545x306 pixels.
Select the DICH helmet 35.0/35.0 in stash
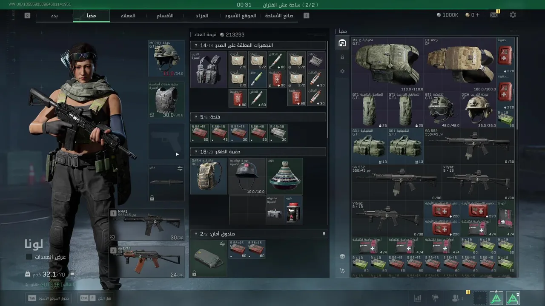pos(479,110)
